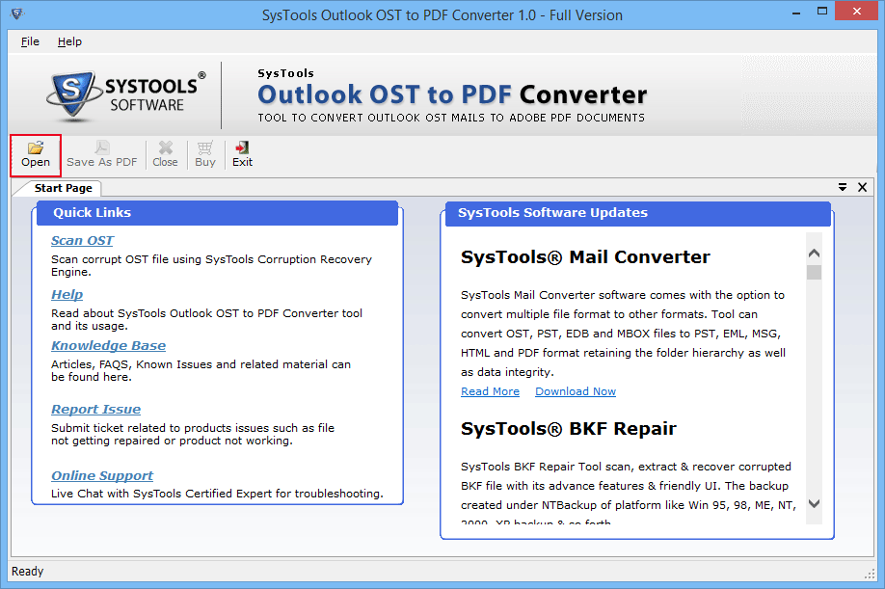Open the tab list dropdown arrow
Image resolution: width=885 pixels, height=589 pixels.
(843, 187)
